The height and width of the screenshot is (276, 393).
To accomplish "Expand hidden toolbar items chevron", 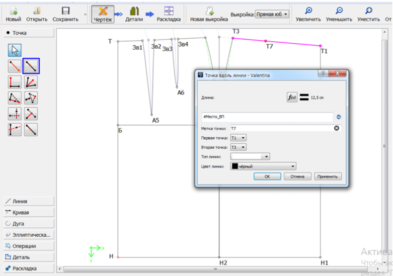I will [x=85, y=14].
